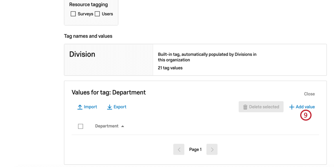Close the Values for tag panel
Screen dimensions: 334x167
coord(309,94)
